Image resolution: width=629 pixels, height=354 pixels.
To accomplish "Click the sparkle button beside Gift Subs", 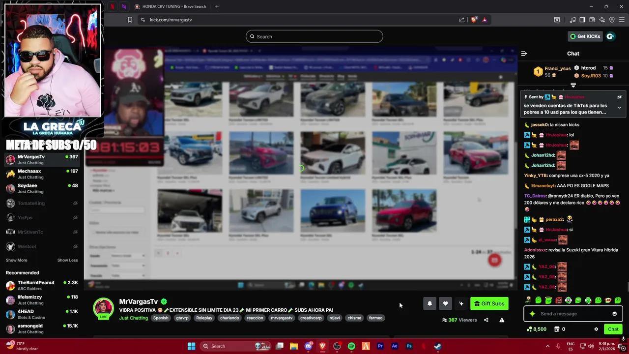I will click(461, 304).
